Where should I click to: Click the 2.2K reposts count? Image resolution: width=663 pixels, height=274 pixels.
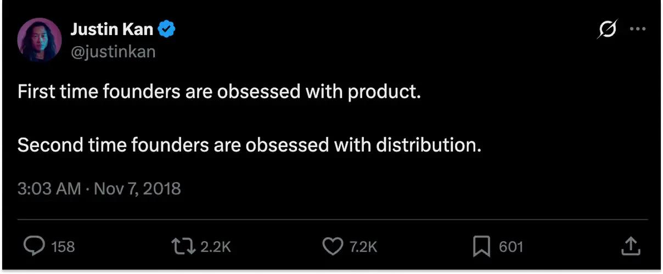pyautogui.click(x=215, y=247)
